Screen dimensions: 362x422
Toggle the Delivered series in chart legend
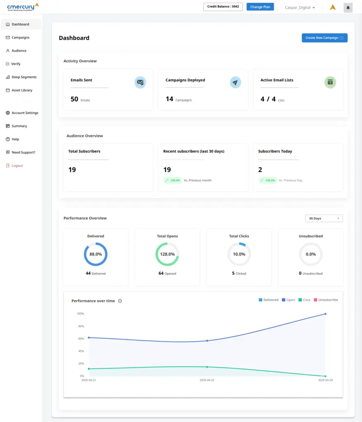point(268,300)
